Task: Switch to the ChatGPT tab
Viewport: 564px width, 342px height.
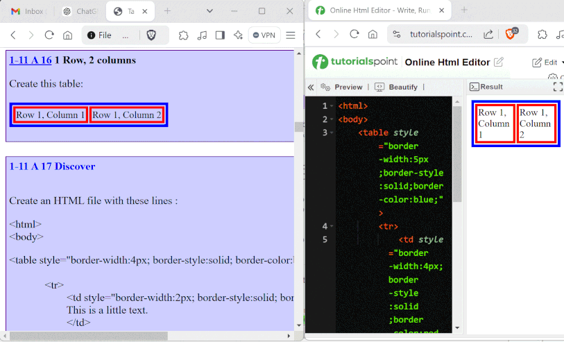Action: (79, 11)
